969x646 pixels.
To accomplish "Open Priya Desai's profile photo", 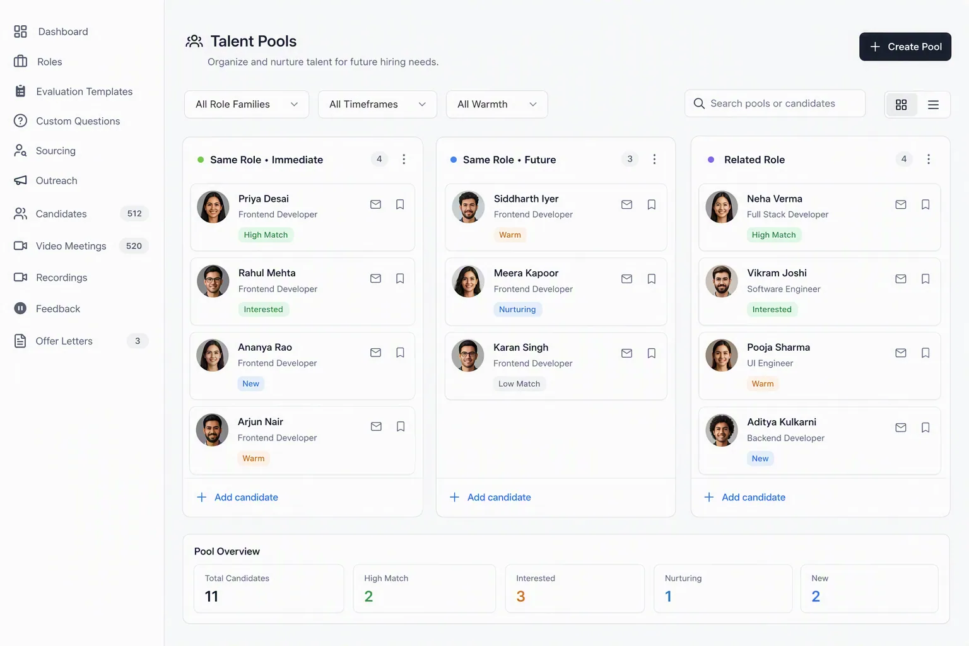I will coord(213,207).
